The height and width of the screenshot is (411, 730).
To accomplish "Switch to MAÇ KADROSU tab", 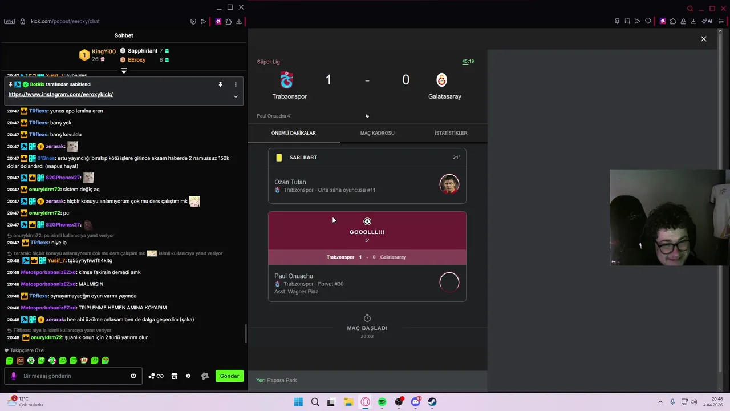I will (x=377, y=133).
